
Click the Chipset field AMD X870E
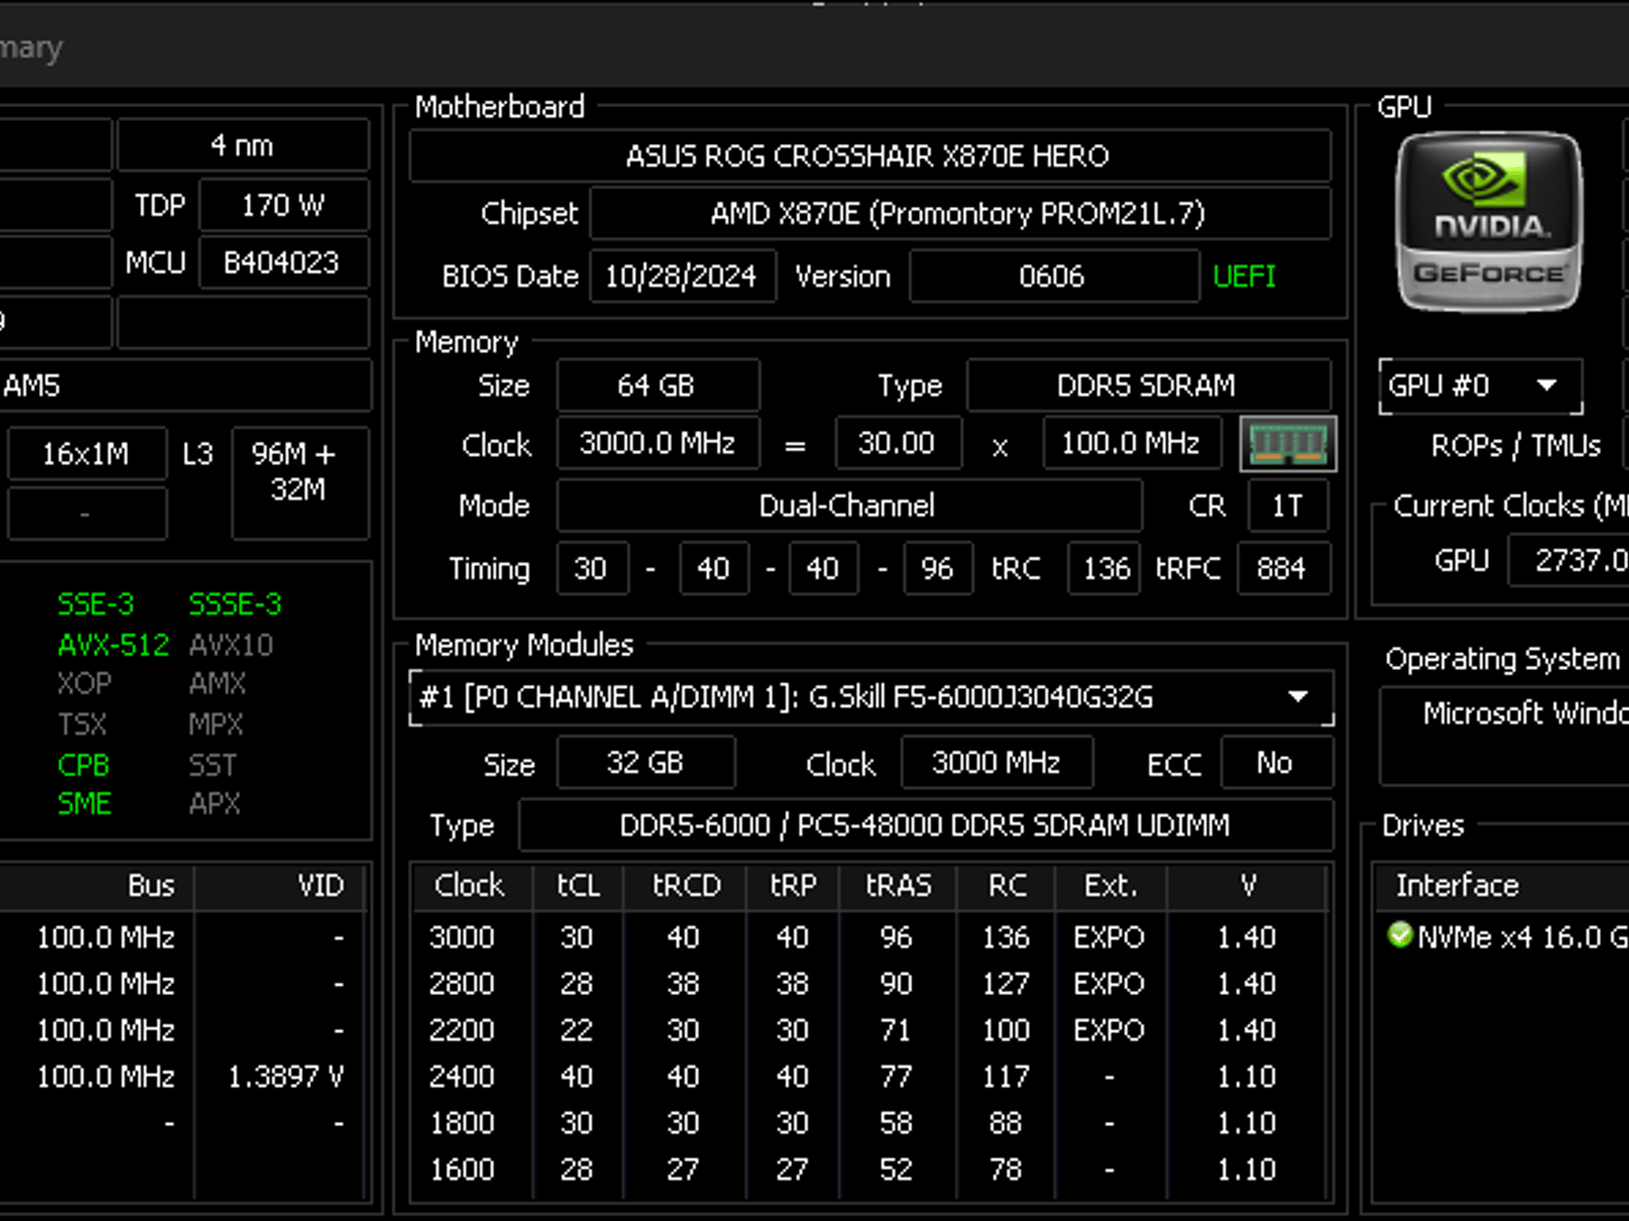pyautogui.click(x=959, y=214)
